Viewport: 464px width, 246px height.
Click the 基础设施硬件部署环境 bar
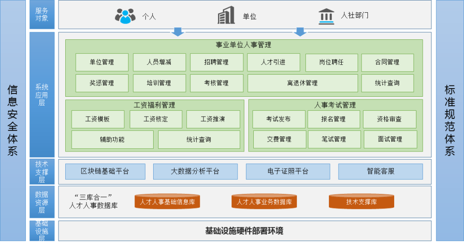coord(245,231)
